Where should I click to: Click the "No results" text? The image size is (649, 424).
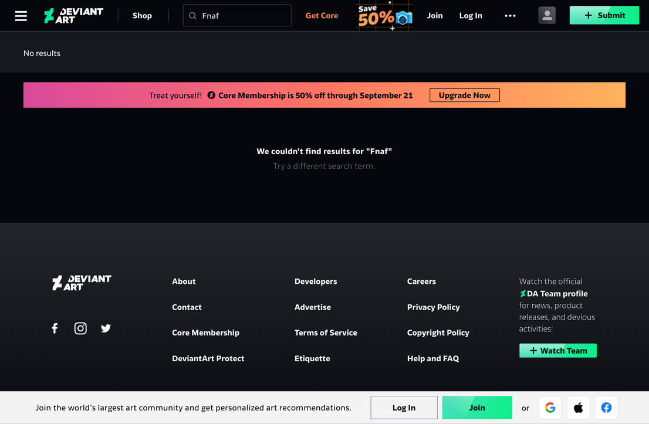pos(42,53)
